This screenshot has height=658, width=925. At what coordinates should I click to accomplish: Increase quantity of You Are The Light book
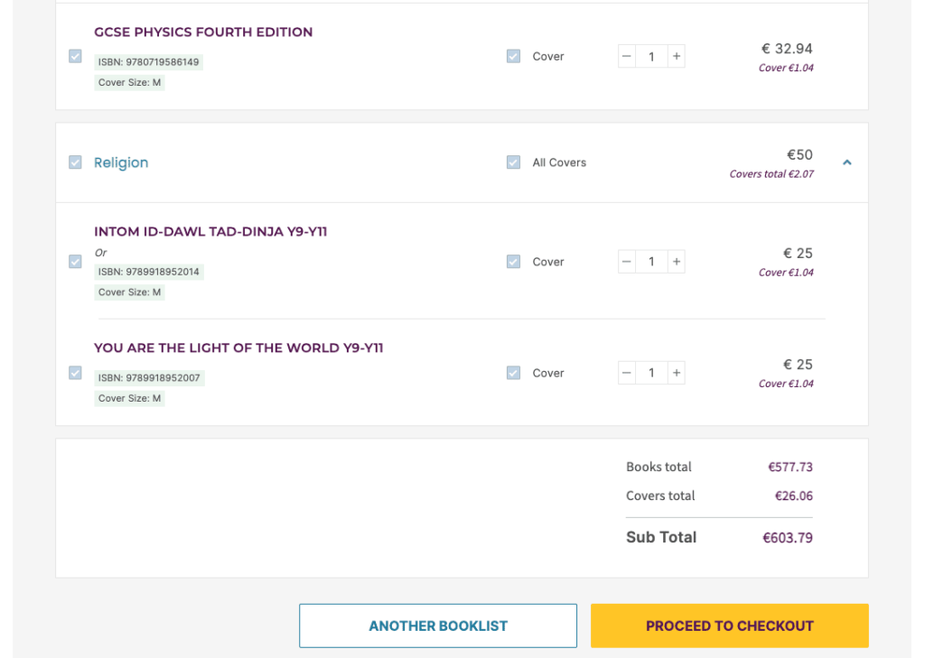coord(676,373)
